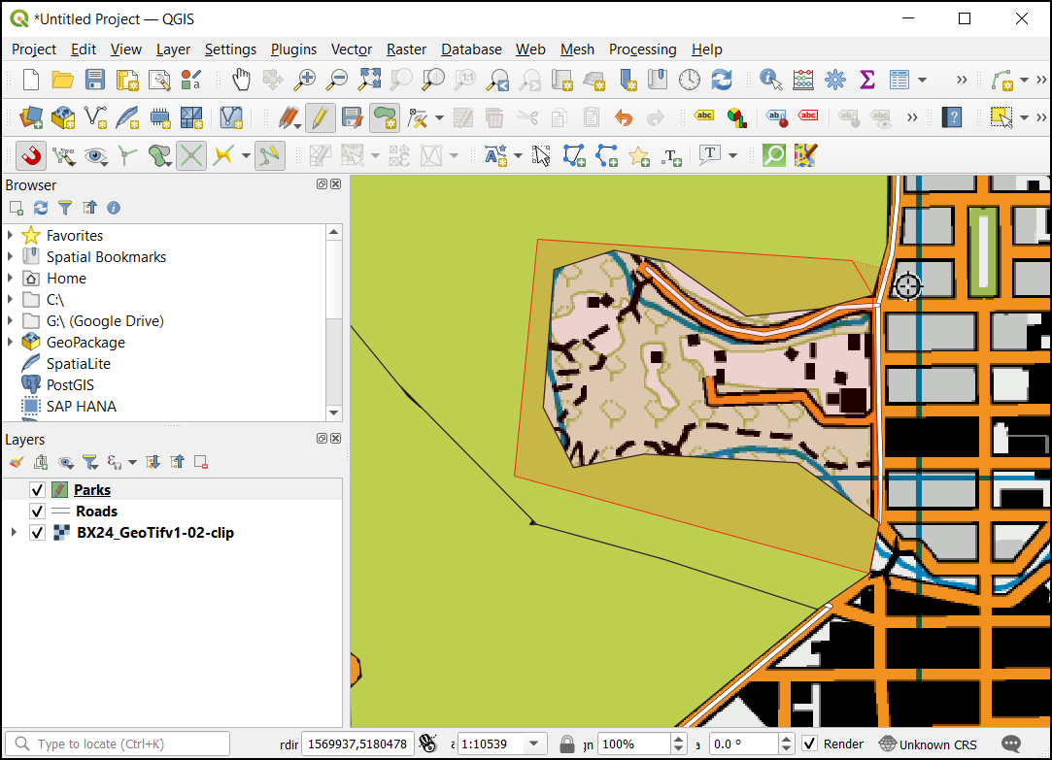
Task: Enable snapping with the red magnet icon
Action: click(31, 155)
